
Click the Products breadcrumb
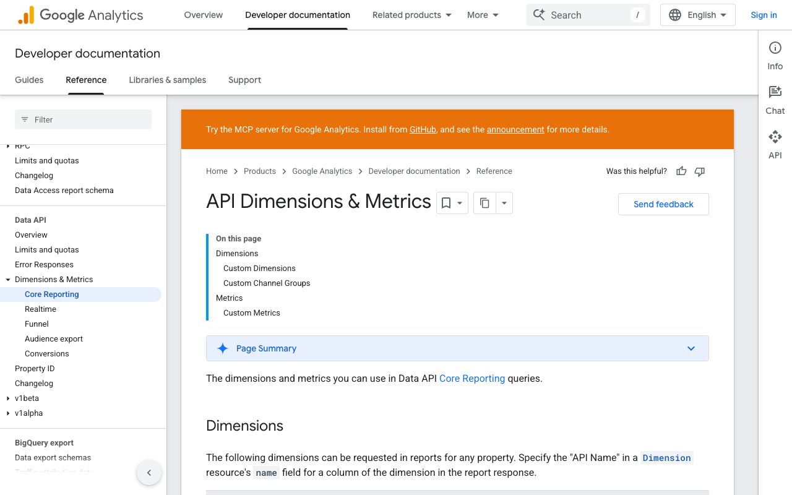pyautogui.click(x=260, y=171)
